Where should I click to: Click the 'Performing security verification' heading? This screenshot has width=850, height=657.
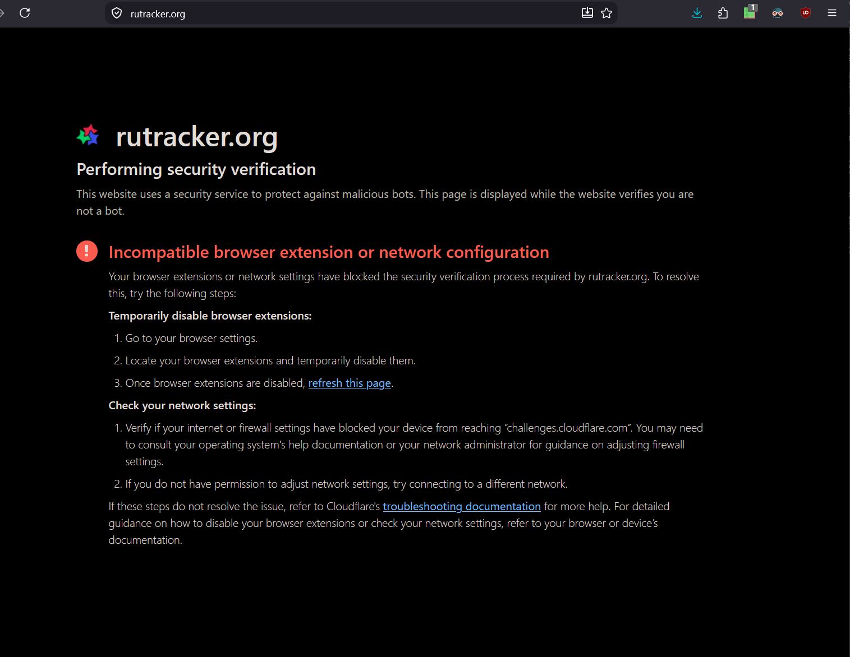(196, 169)
